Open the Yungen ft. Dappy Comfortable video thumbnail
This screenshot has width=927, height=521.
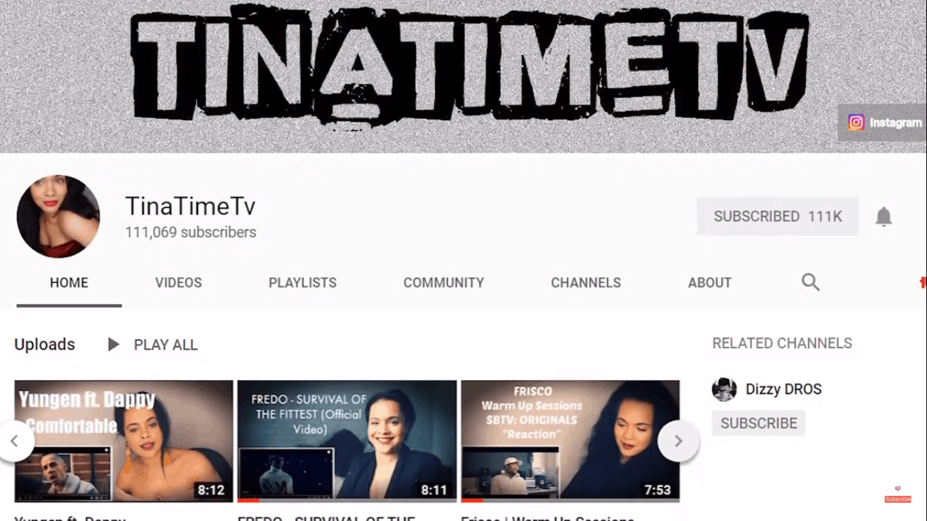[124, 441]
